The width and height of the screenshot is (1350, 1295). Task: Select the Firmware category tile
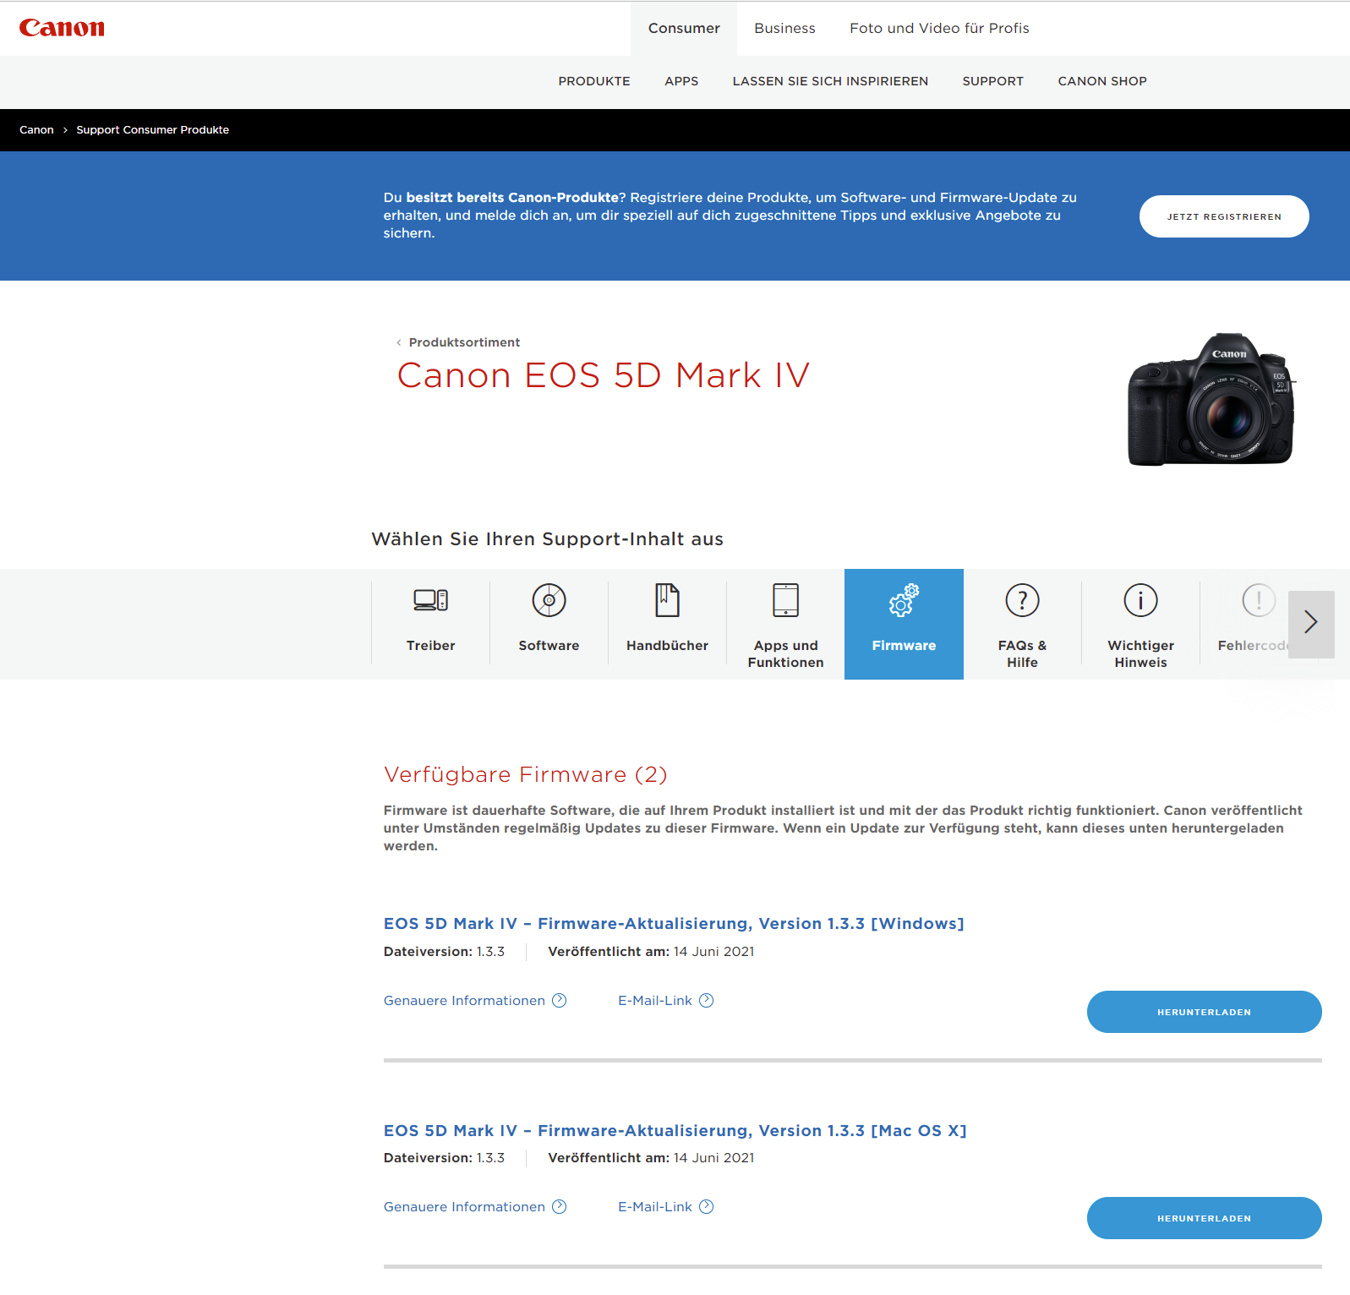(904, 624)
